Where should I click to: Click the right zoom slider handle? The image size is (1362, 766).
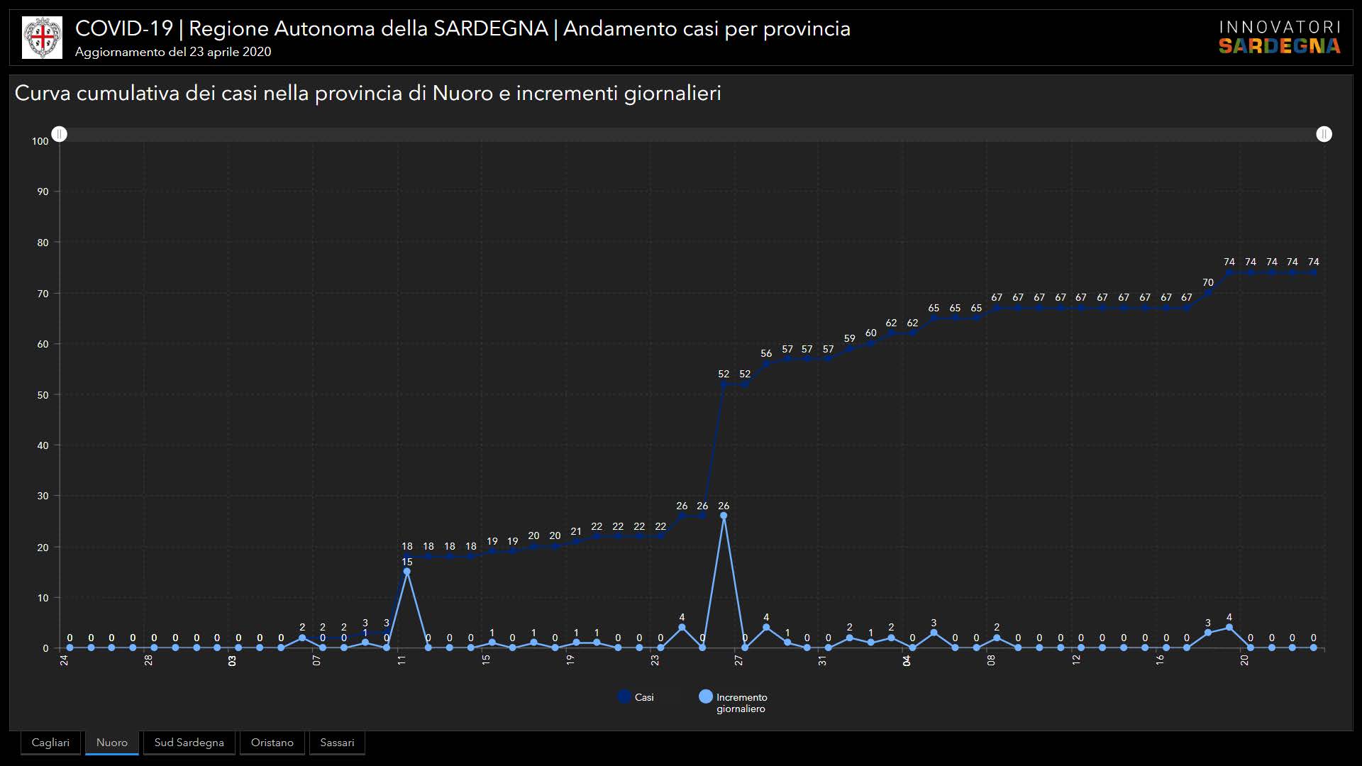(x=1324, y=134)
